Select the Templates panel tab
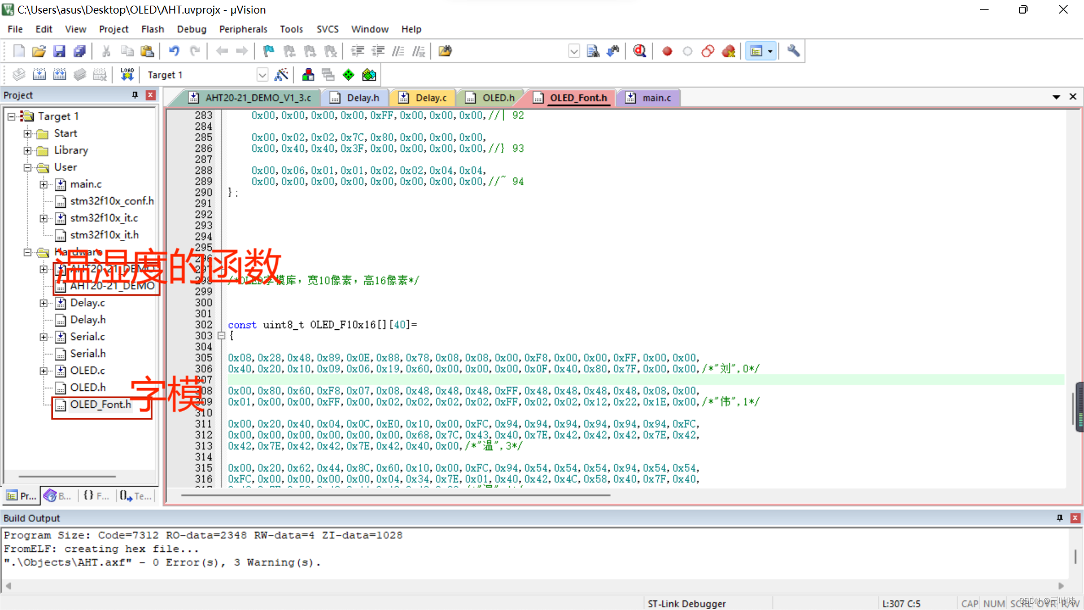Screen dimensions: 1084x610 pos(135,496)
